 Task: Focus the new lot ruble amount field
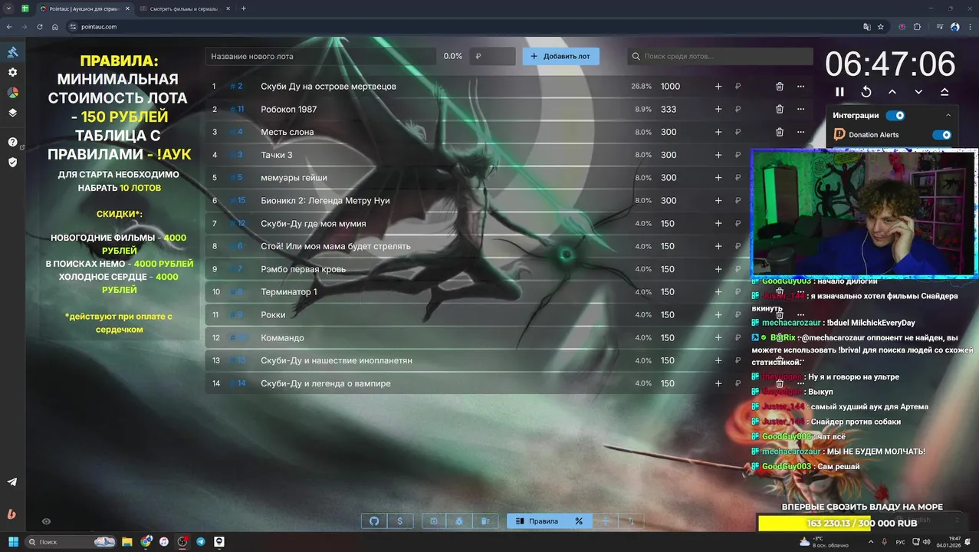492,56
